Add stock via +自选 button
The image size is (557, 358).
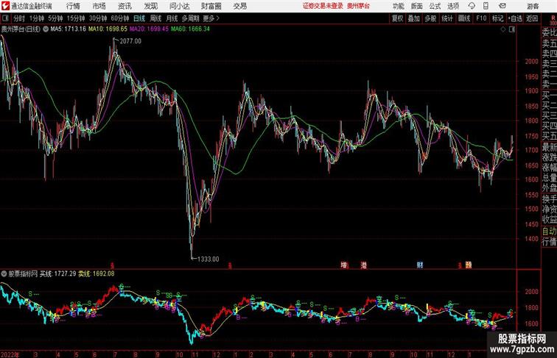(x=515, y=18)
